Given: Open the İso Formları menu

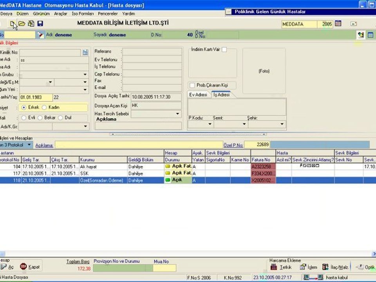Looking at the screenshot, I should 83,14.
